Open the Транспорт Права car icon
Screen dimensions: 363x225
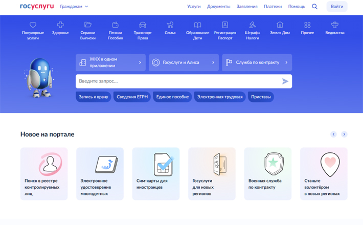[143, 25]
